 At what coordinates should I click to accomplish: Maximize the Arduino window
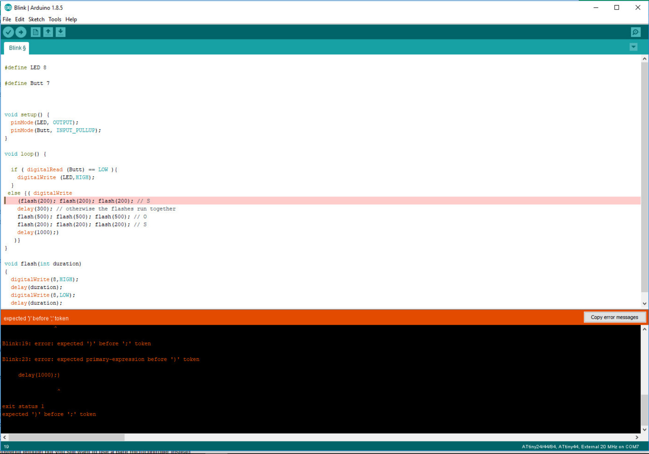point(616,7)
